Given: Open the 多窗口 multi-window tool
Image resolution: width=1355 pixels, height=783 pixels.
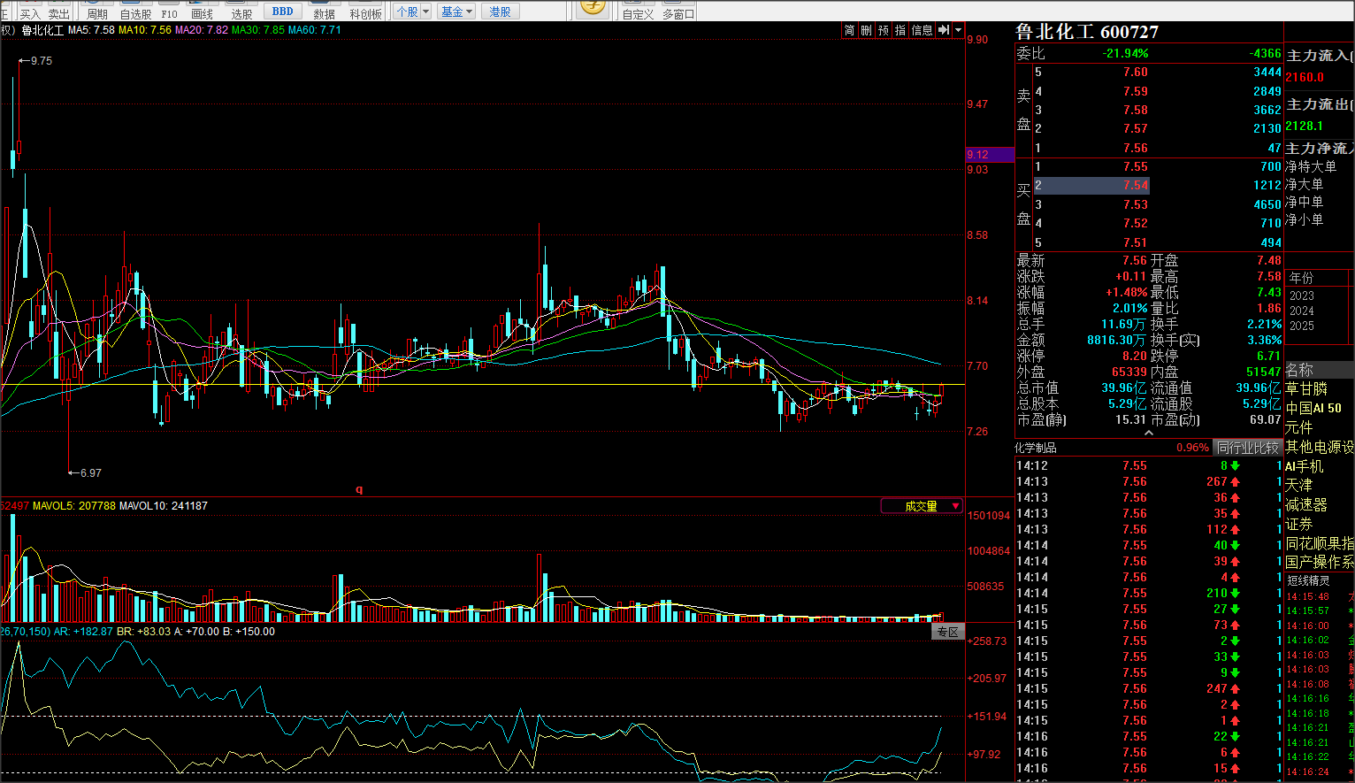Looking at the screenshot, I should tap(678, 13).
